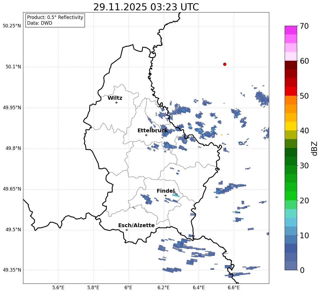Click the Data: DWD text
This screenshot has height=293, width=321.
pyautogui.click(x=40, y=23)
